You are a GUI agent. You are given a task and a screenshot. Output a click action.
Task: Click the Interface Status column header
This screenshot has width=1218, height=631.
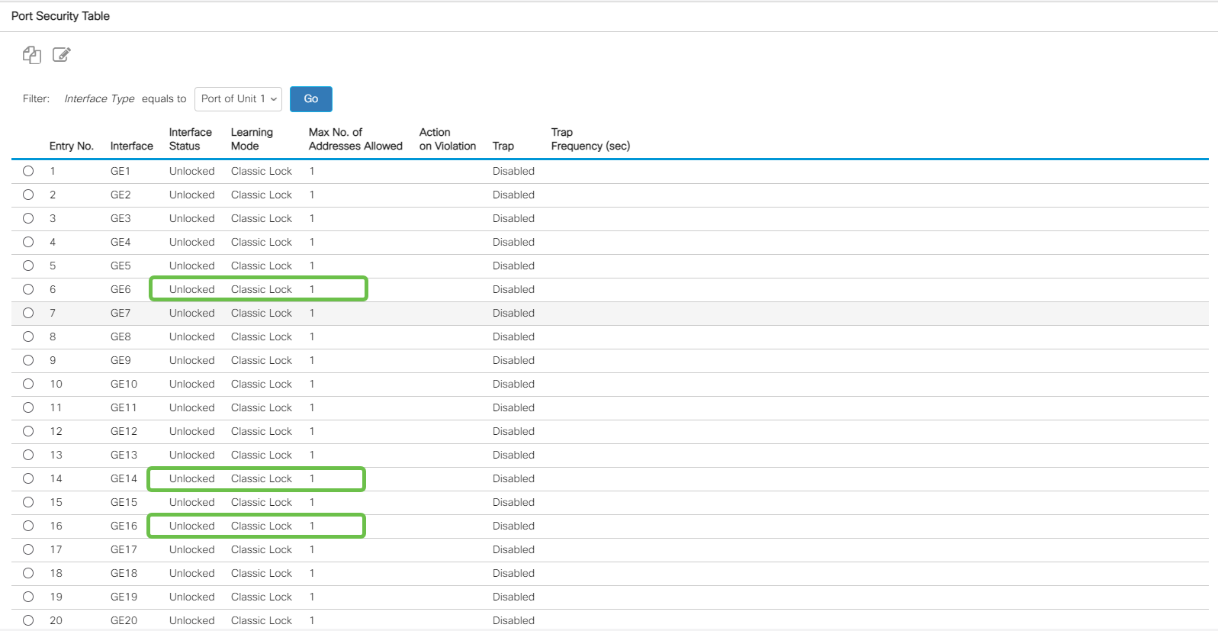191,139
